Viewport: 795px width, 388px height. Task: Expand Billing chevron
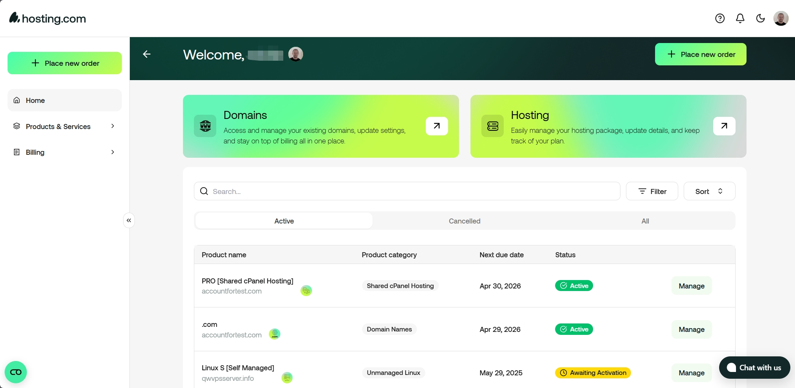click(x=113, y=152)
